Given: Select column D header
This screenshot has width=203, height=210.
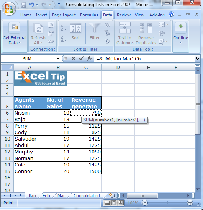Looking at the screenshot, I should (118, 67).
